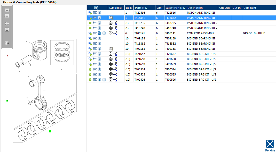
Task: Click the Latest Part No. column header
Action: click(x=175, y=8)
